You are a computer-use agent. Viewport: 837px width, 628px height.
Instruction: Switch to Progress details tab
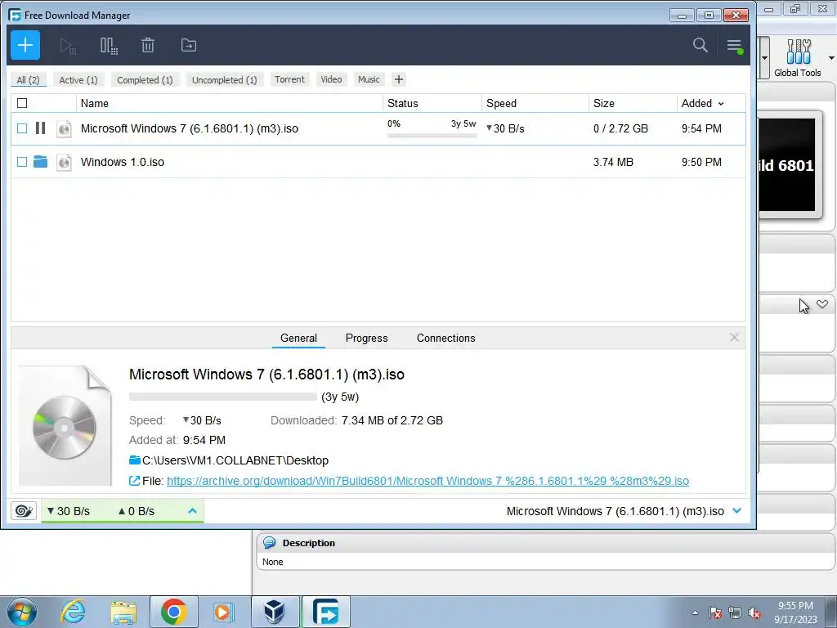367,338
